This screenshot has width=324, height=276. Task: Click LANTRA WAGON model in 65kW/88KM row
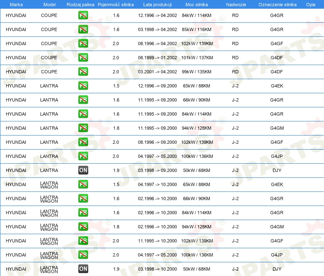(49, 185)
